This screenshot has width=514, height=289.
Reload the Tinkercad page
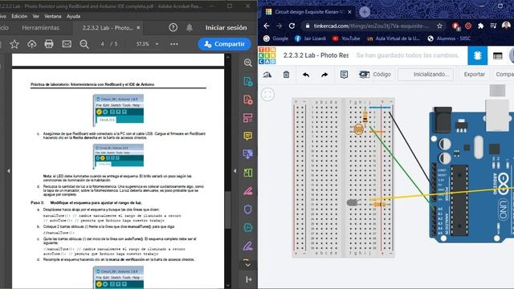click(292, 26)
